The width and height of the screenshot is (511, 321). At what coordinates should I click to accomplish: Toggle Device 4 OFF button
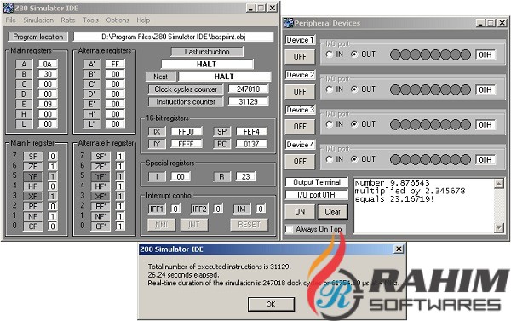click(300, 161)
